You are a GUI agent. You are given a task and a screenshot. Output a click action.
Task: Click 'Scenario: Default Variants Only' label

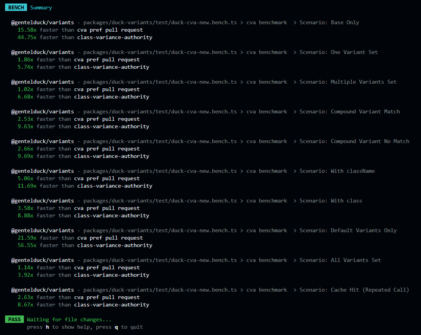coord(348,231)
